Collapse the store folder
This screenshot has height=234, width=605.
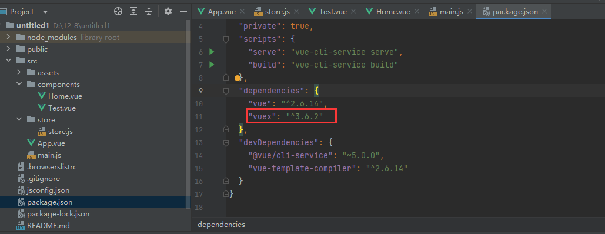point(19,120)
